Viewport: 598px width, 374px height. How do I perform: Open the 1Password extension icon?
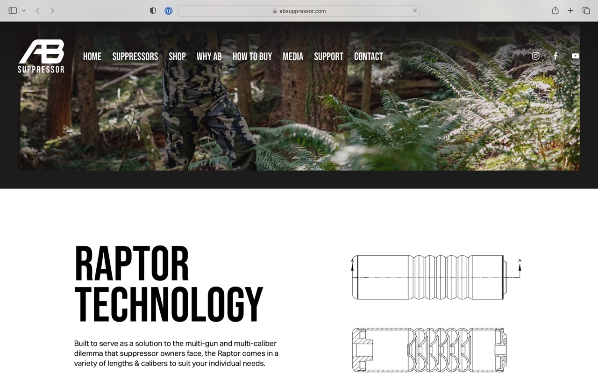point(169,10)
